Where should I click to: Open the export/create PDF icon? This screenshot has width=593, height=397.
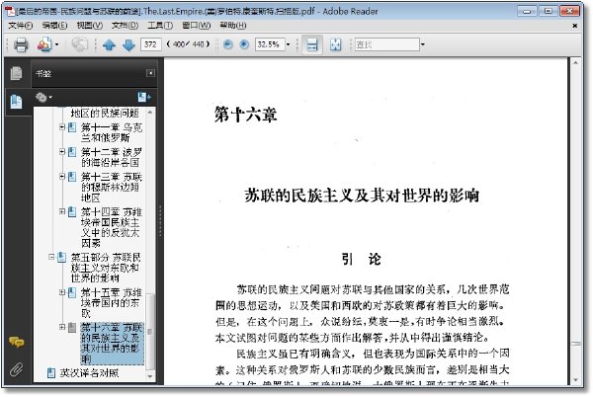coord(44,45)
